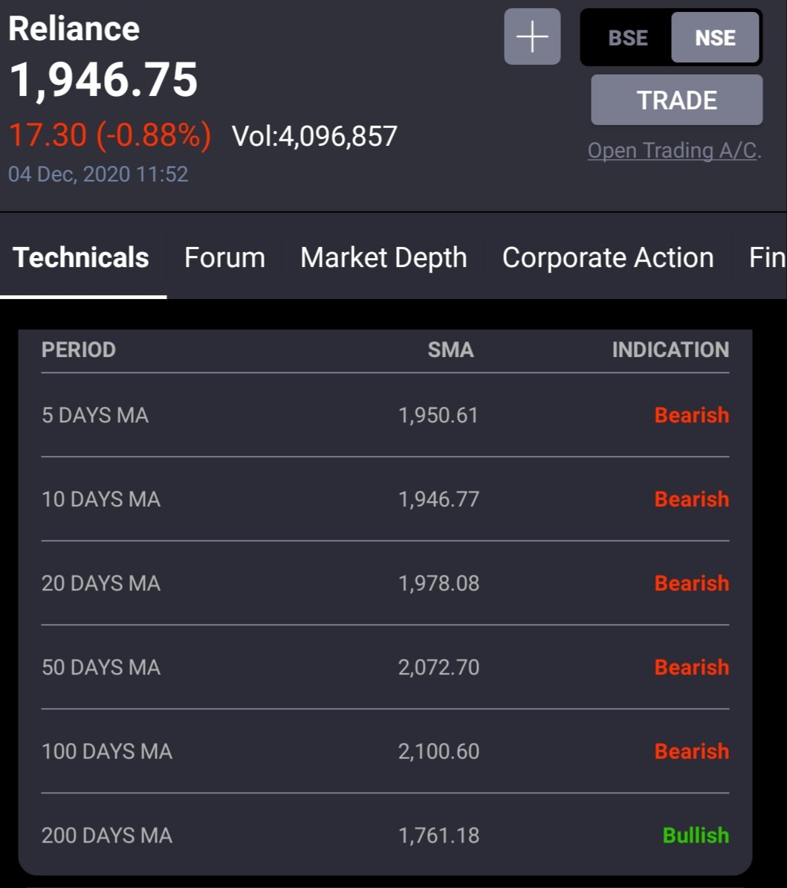This screenshot has width=787, height=888.
Task: Tap SMA value 1,946.77
Action: point(438,499)
